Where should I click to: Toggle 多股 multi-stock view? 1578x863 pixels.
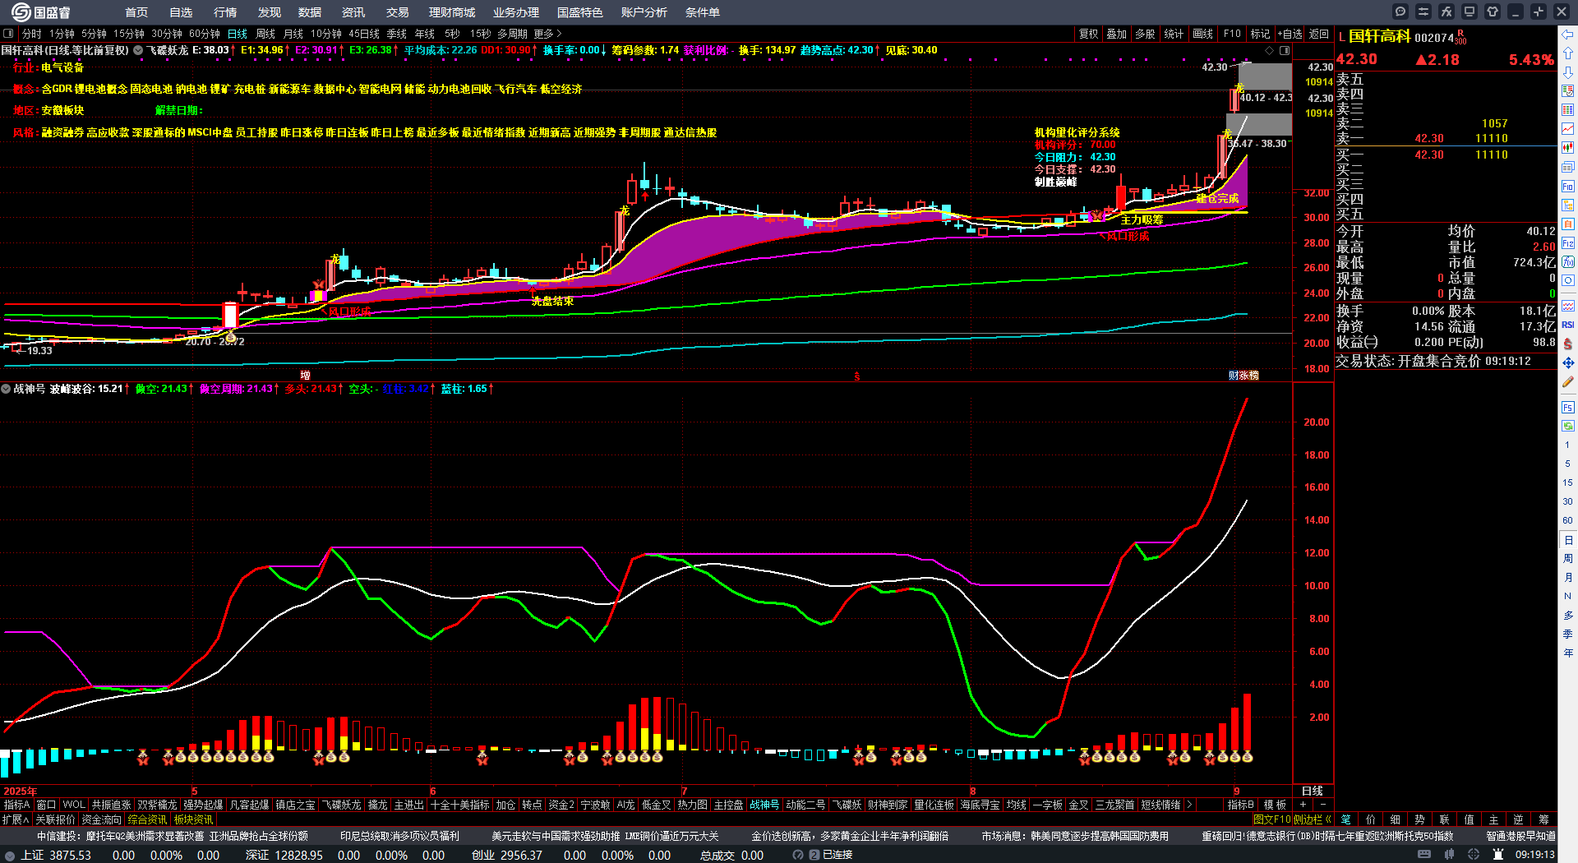coord(1145,34)
